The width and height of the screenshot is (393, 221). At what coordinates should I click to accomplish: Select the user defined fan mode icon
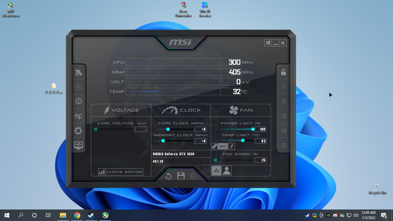(x=227, y=171)
